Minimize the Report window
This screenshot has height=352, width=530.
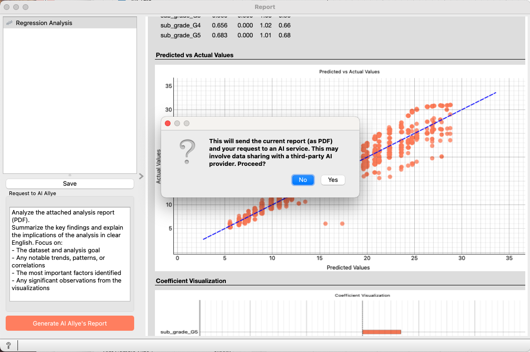pyautogui.click(x=16, y=7)
